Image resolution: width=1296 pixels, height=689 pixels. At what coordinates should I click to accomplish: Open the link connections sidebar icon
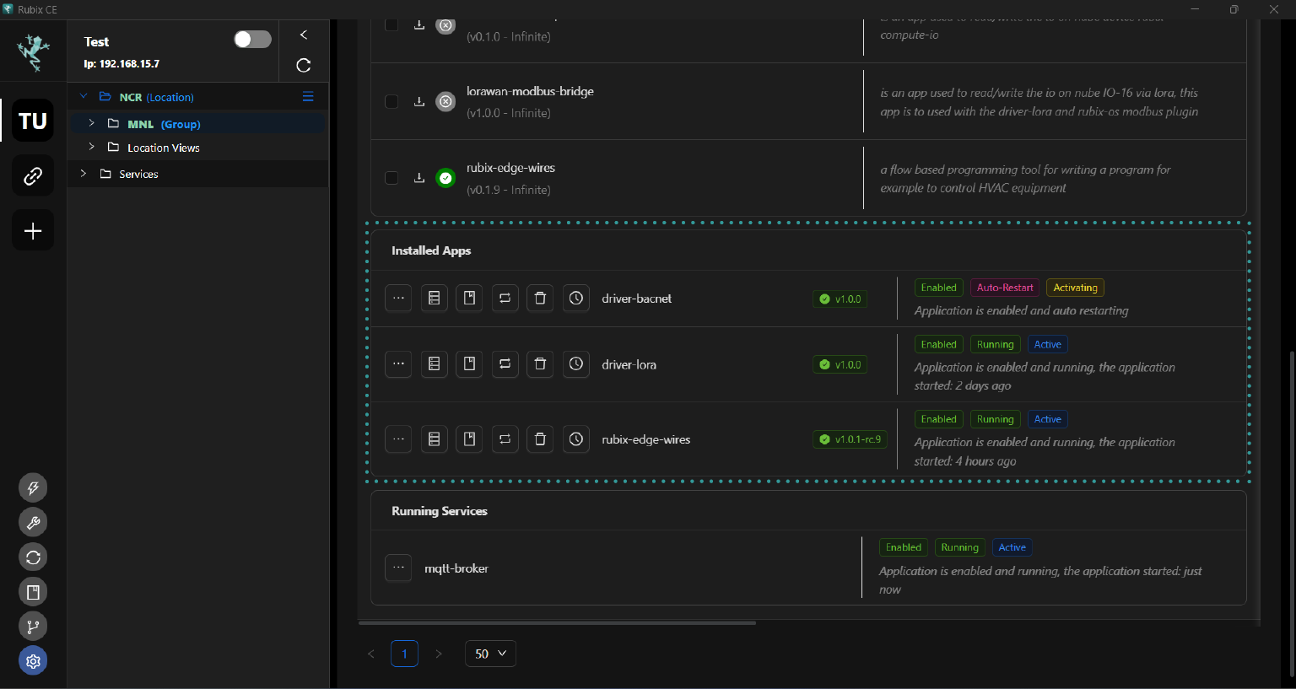(33, 175)
